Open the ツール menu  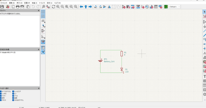coord(42,3)
